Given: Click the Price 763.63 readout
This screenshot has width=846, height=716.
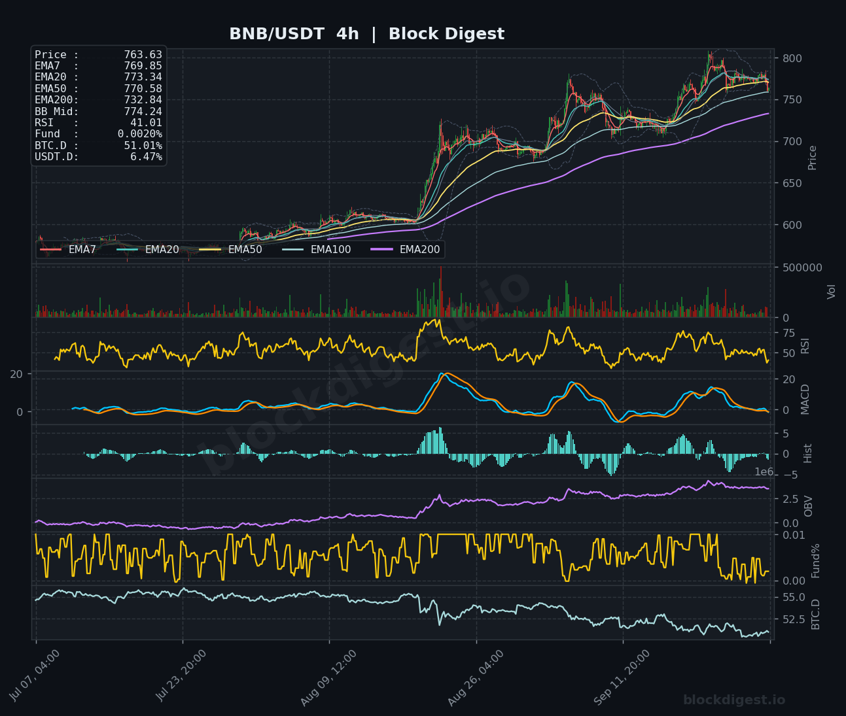Looking at the screenshot, I should click(x=98, y=55).
